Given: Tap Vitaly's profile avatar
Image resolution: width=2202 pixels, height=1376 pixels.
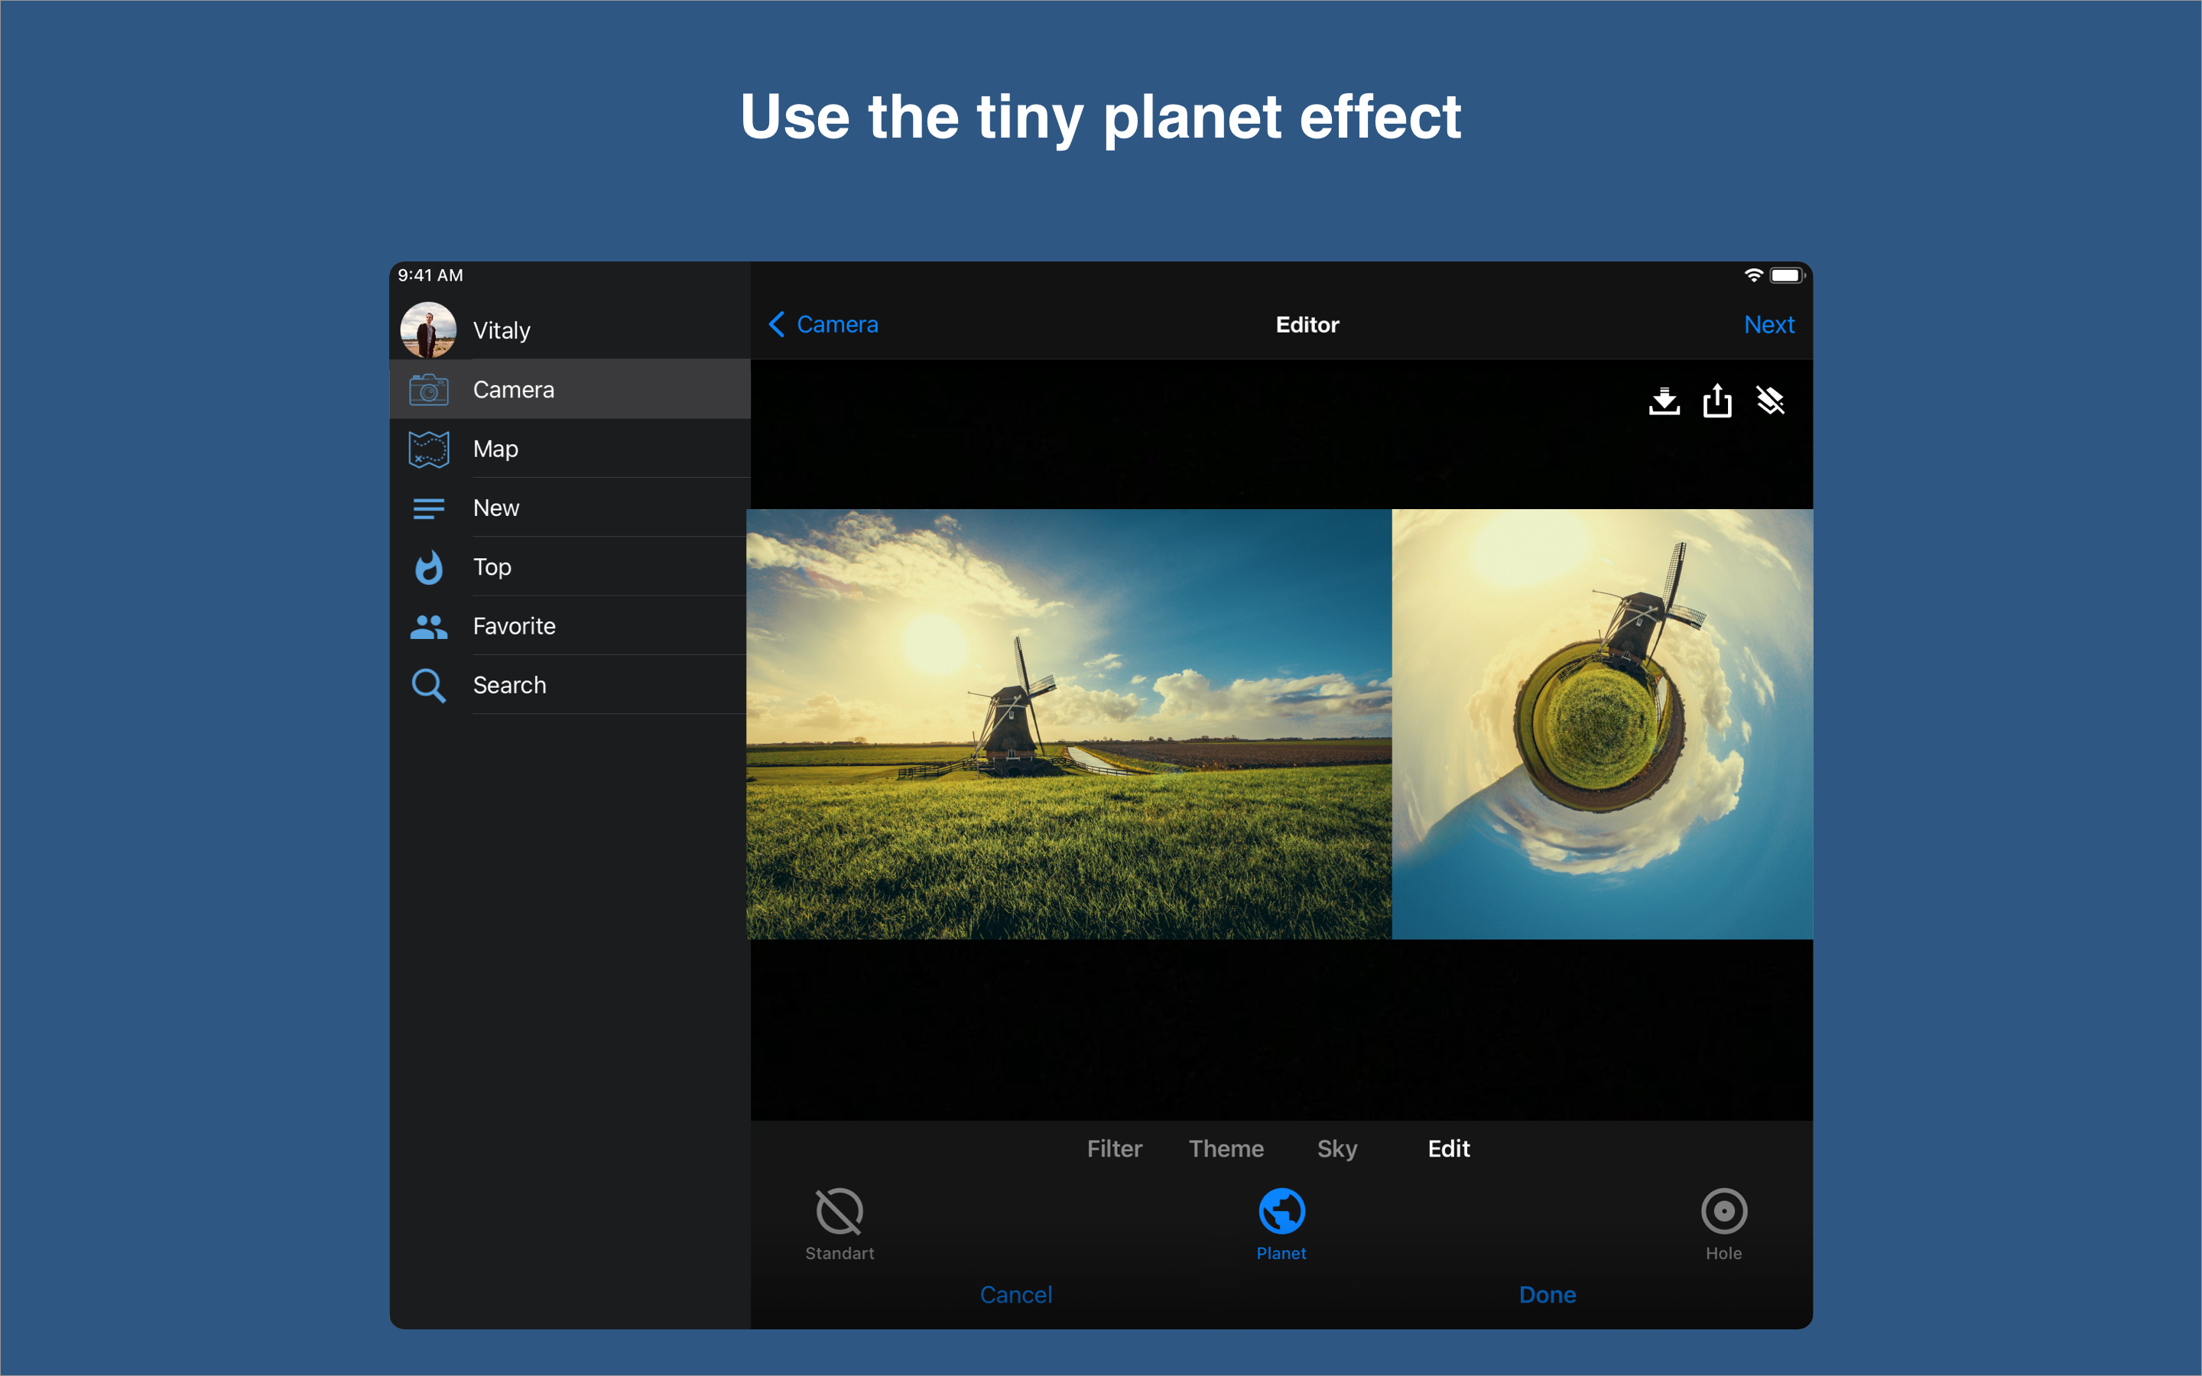Looking at the screenshot, I should pyautogui.click(x=429, y=329).
